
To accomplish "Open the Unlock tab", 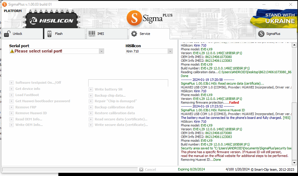I will point(22,34).
